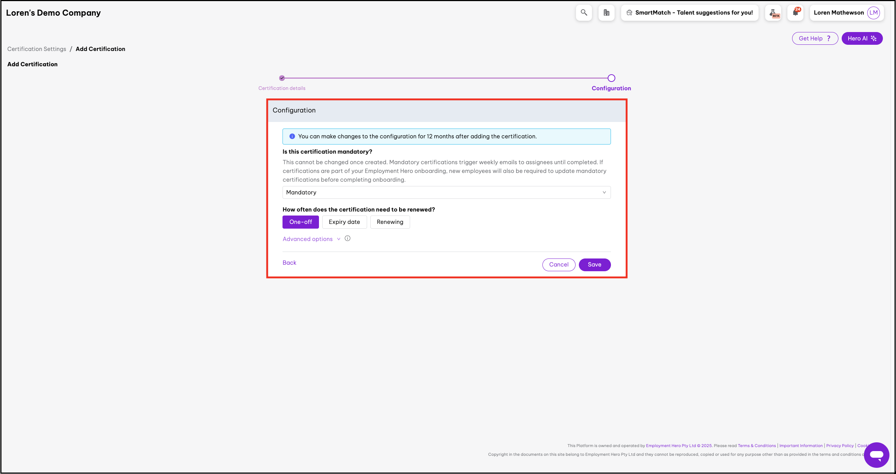The image size is (896, 474).
Task: Click the LM user avatar
Action: (874, 13)
